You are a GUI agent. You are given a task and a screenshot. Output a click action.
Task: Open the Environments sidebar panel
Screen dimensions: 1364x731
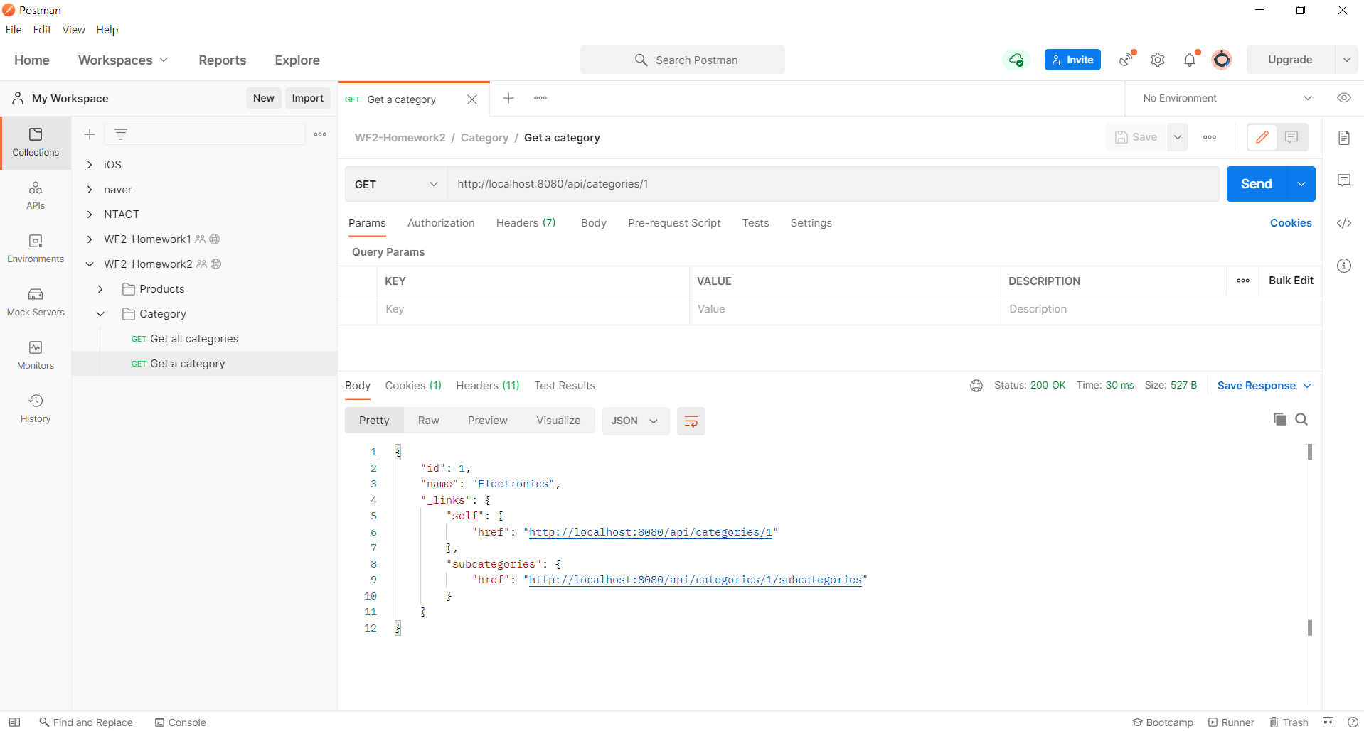pos(36,249)
